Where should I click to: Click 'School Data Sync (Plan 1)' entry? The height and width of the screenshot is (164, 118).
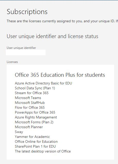pos(35,88)
